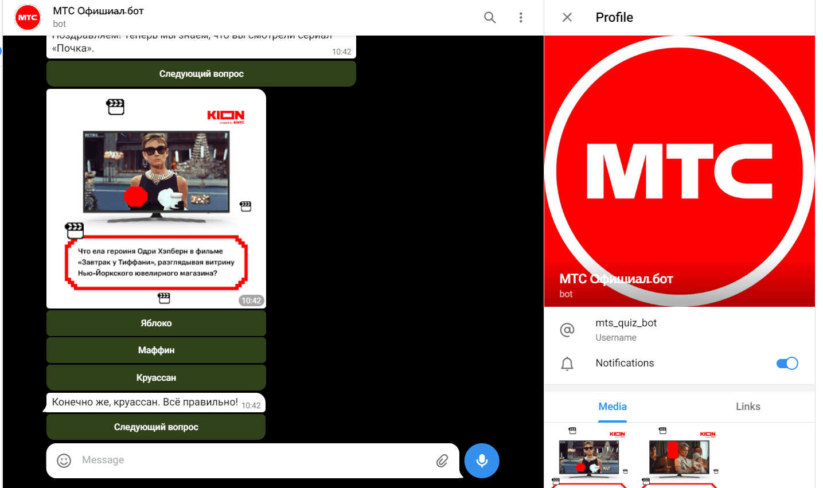
Task: Choose the answer Яблоко
Action: point(156,323)
